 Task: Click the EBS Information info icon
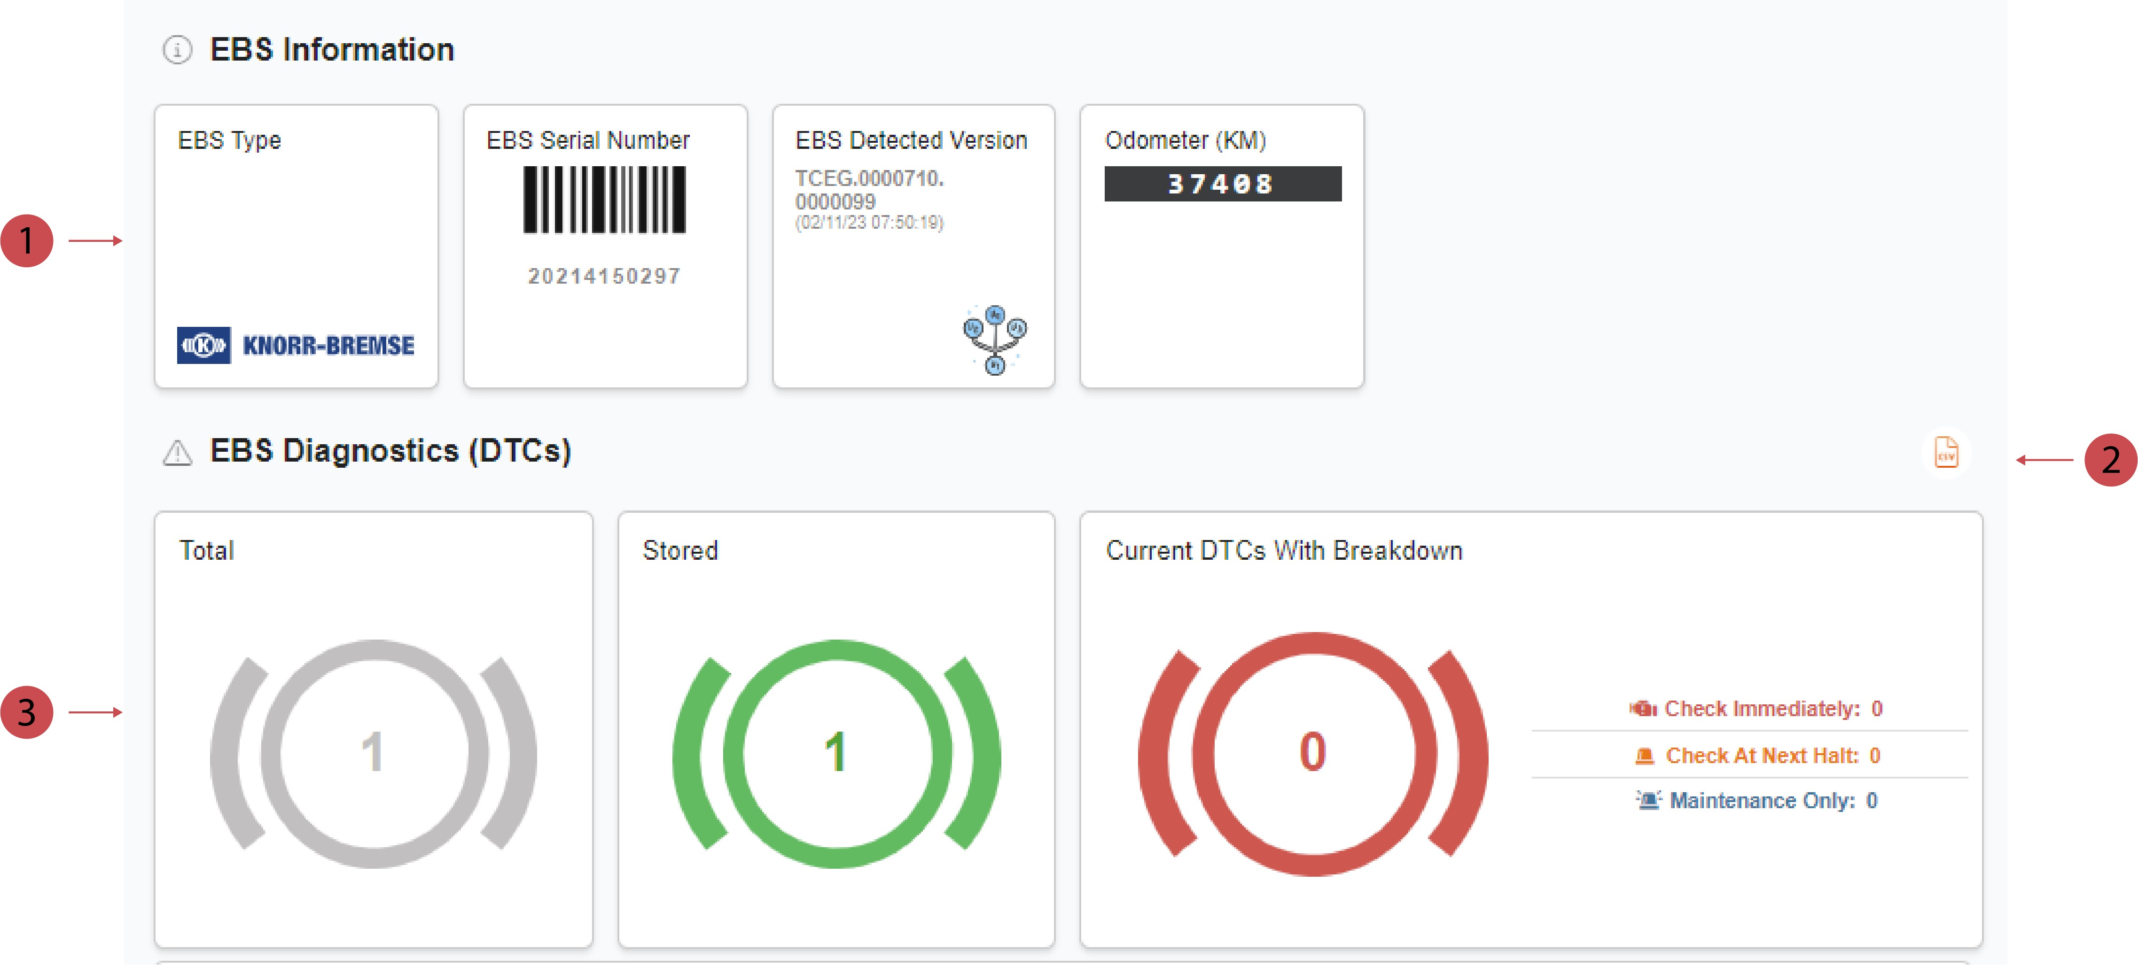177,50
